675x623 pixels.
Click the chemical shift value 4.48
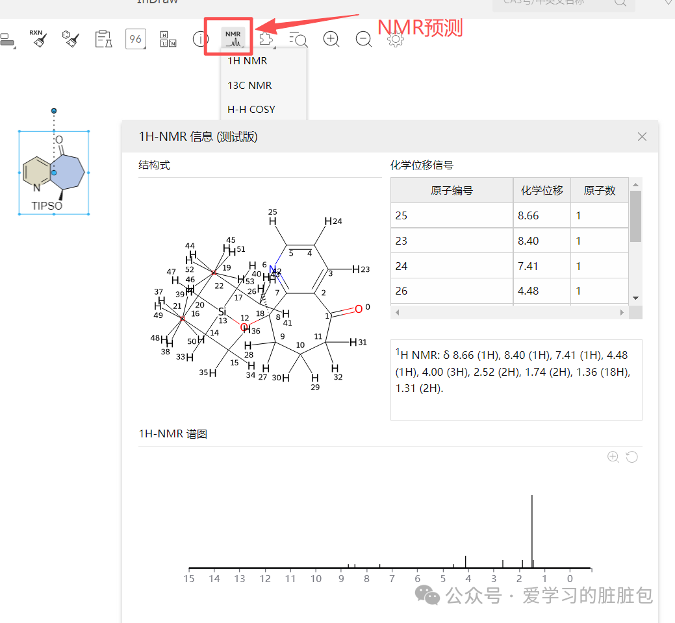point(528,291)
